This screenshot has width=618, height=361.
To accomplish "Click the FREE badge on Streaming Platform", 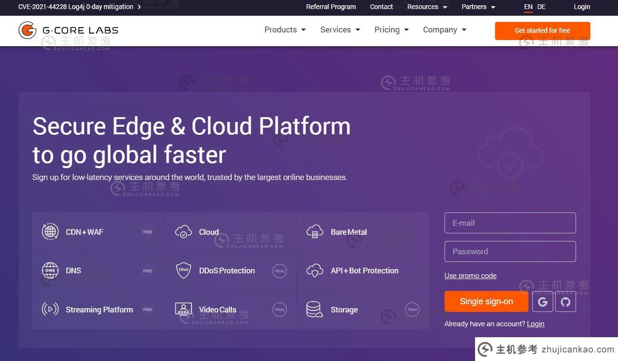I will click(148, 310).
